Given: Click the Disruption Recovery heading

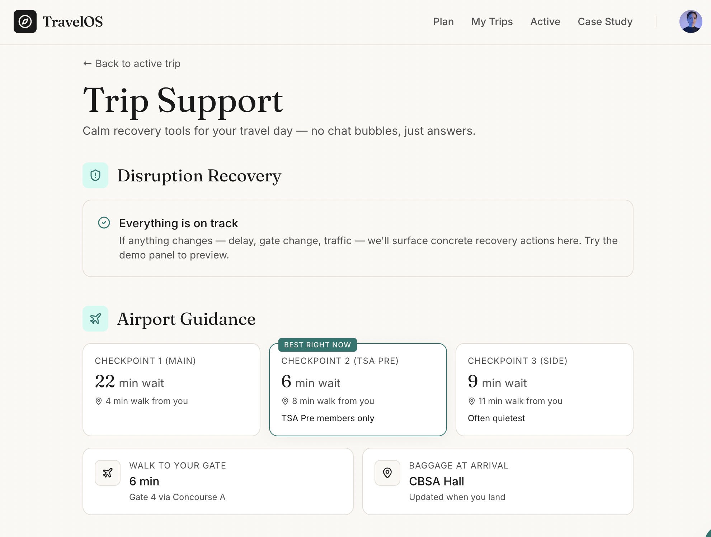Looking at the screenshot, I should 199,176.
